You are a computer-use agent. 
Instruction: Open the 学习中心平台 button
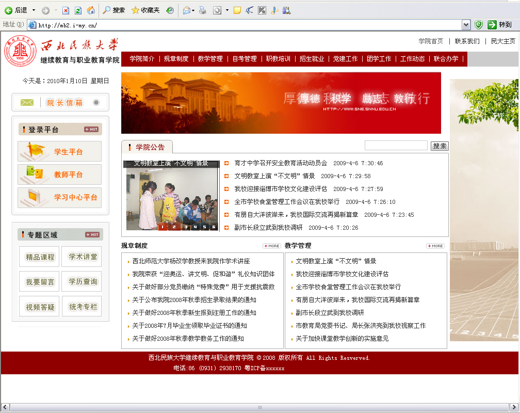point(60,198)
